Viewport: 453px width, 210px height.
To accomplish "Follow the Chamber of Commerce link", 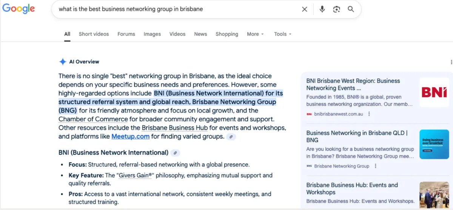I will [x=93, y=119].
